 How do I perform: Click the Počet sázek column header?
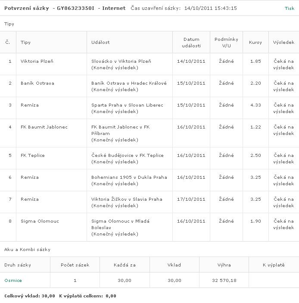point(75,265)
